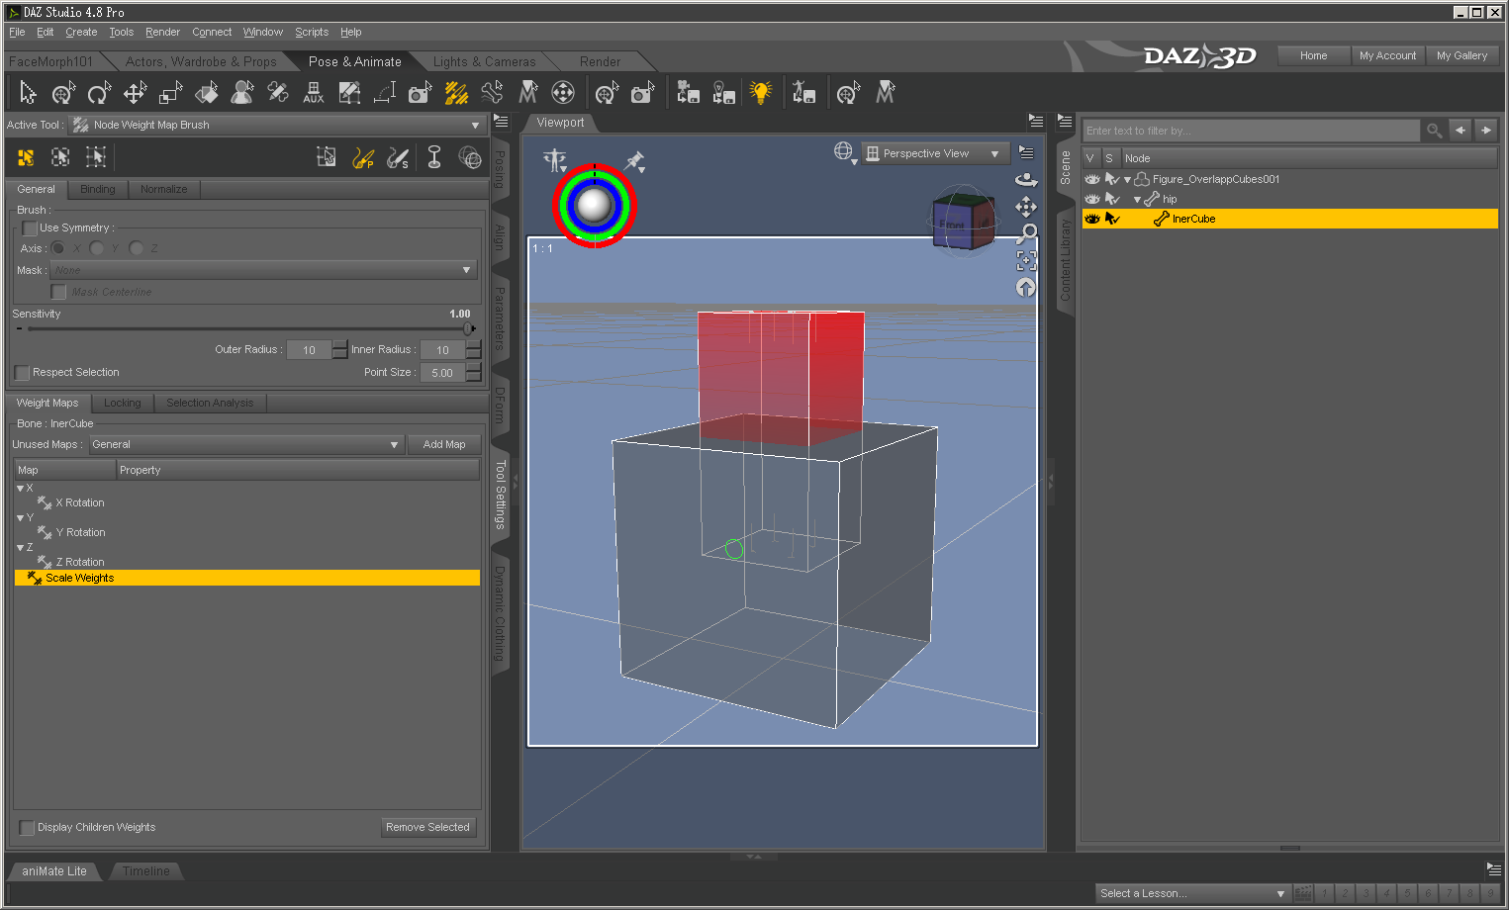Enable the Respect Selection checkbox
The width and height of the screenshot is (1509, 910).
coord(22,373)
